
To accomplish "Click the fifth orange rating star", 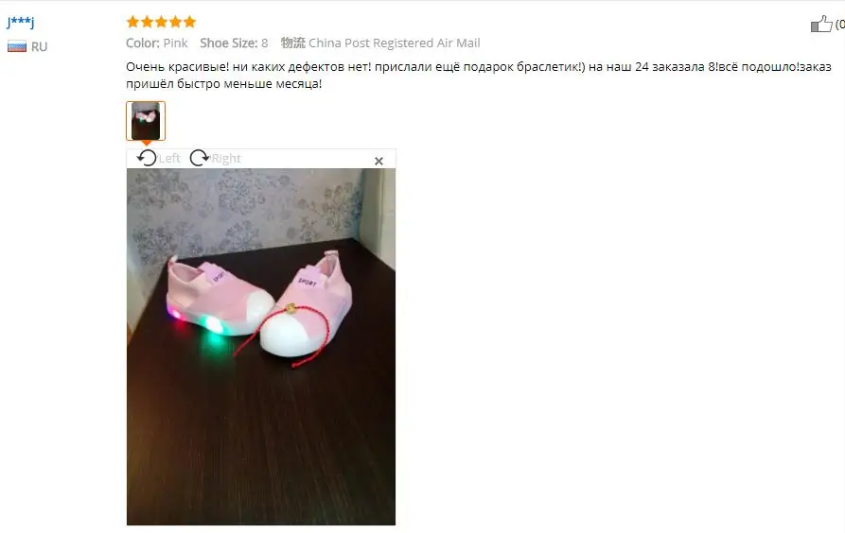I will coord(189,22).
